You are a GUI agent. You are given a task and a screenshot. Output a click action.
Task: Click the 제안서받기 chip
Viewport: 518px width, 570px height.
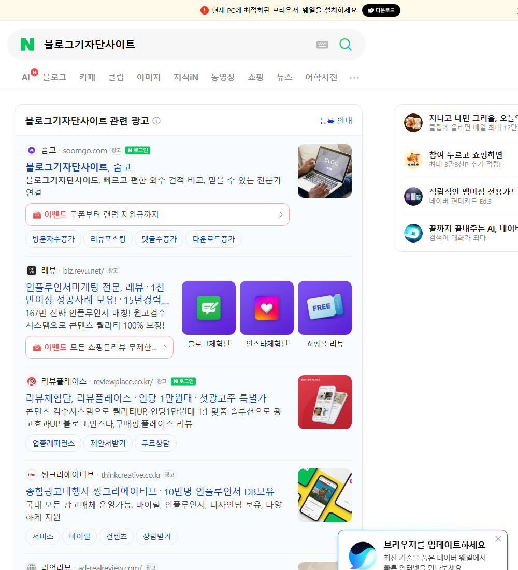108,443
